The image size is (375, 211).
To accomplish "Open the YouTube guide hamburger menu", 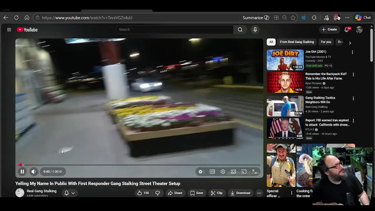I will point(9,30).
